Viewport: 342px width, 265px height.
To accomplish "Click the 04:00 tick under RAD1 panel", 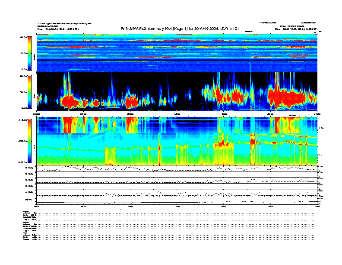I will pyautogui.click(x=83, y=114).
